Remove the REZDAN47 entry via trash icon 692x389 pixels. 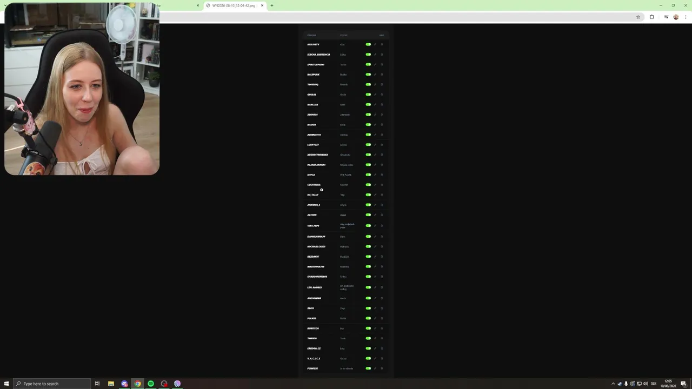click(x=382, y=257)
